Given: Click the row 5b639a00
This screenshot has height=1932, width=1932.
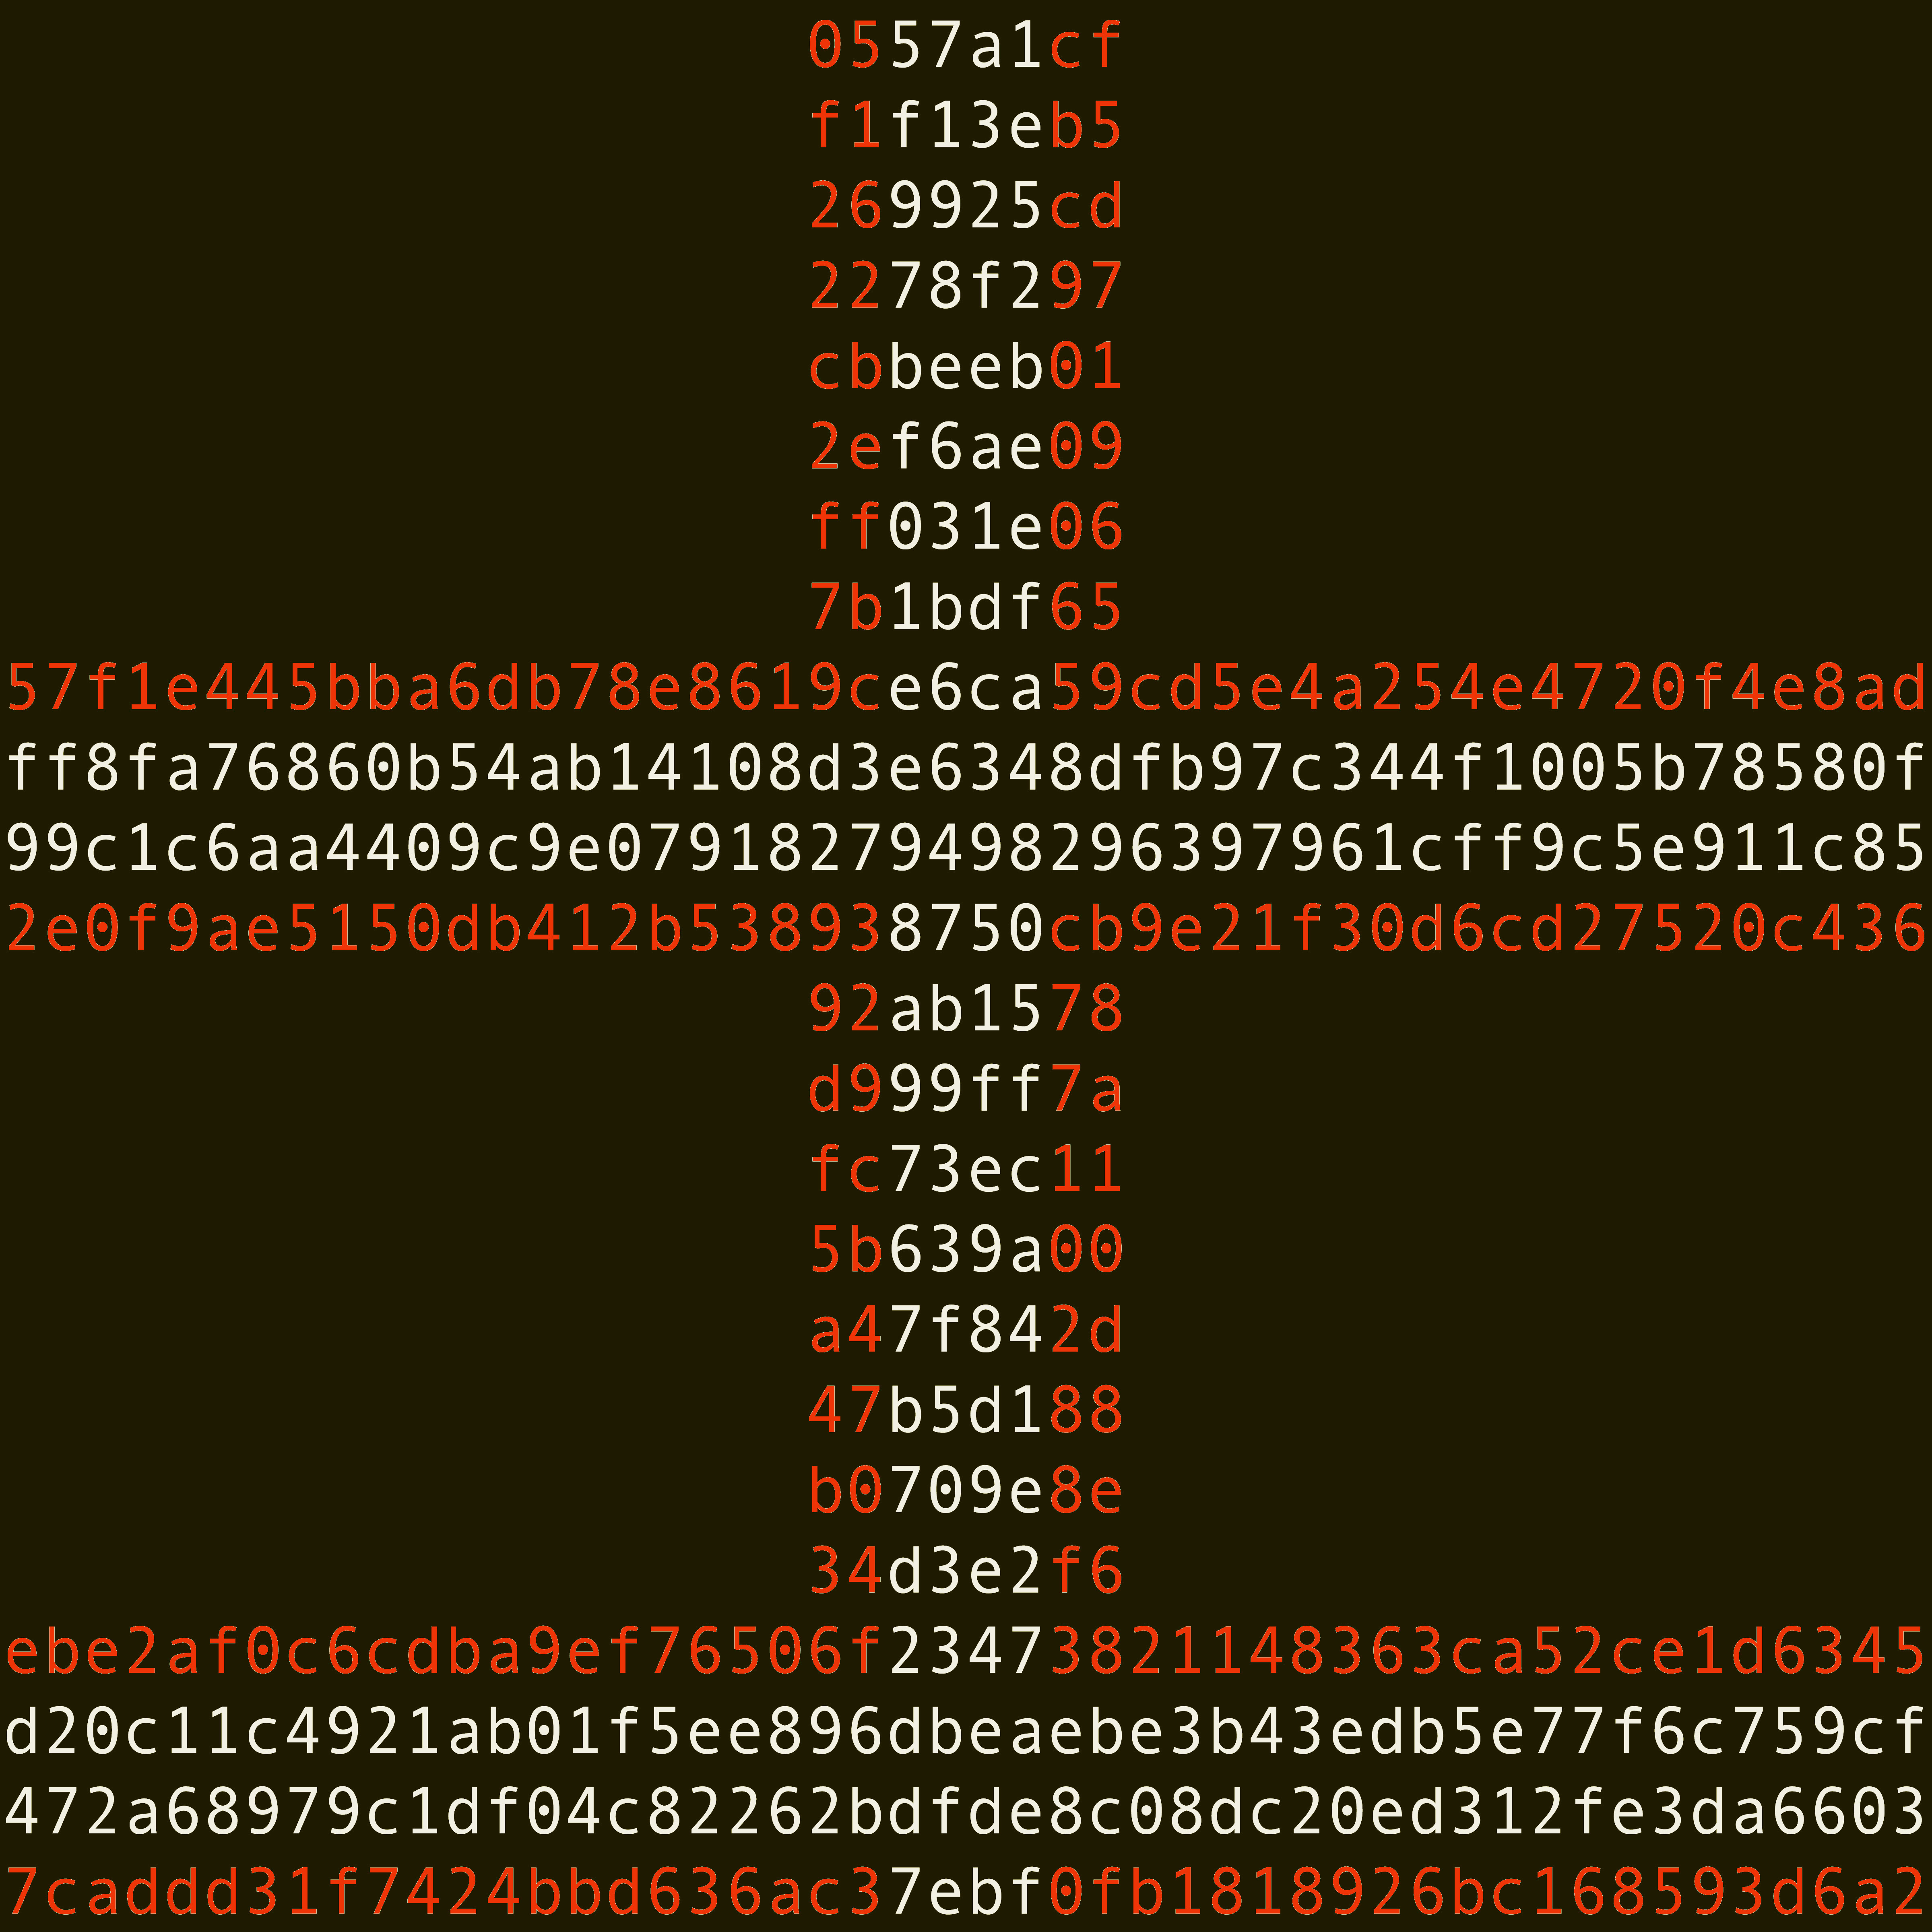Looking at the screenshot, I should click(966, 1249).
